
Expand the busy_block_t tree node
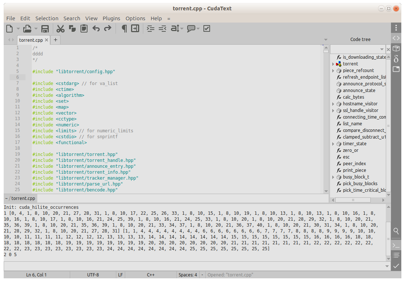333,177
